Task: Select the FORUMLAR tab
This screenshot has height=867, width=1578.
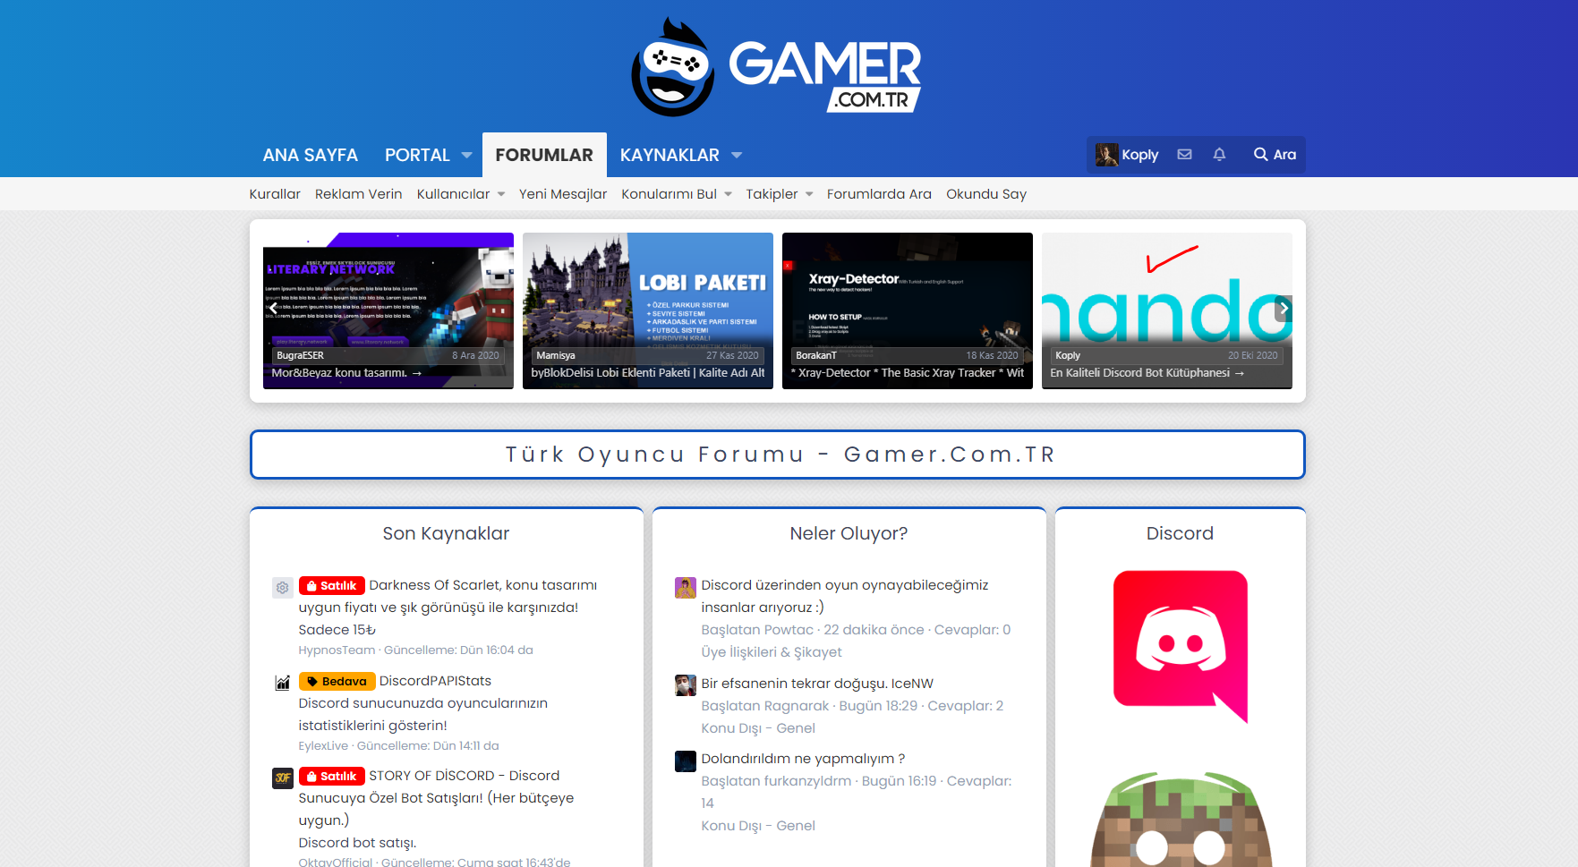Action: (x=544, y=155)
